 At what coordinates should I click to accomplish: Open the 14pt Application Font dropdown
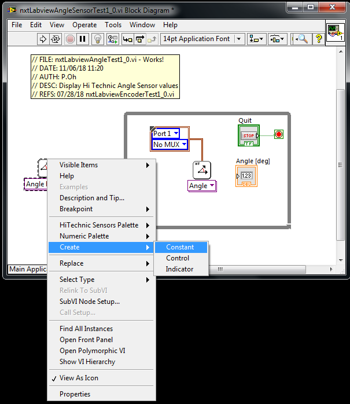coord(202,39)
